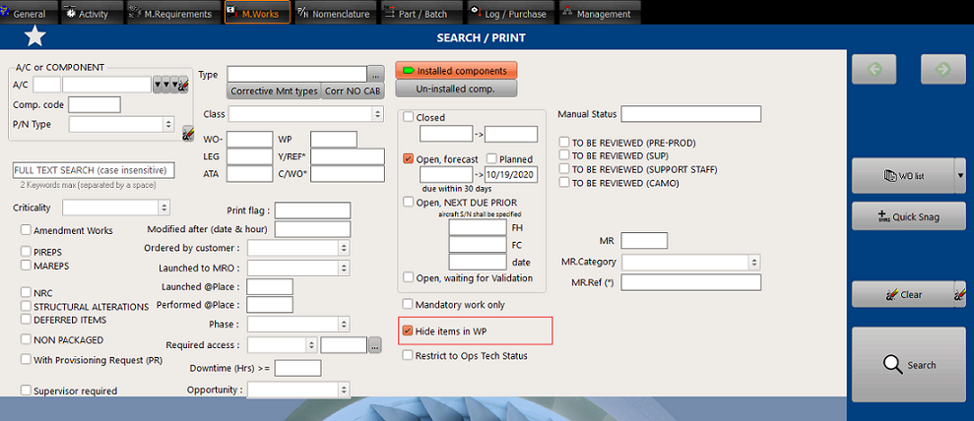Check Open, NEXT DUE PRIOR
The height and width of the screenshot is (421, 974).
408,202
